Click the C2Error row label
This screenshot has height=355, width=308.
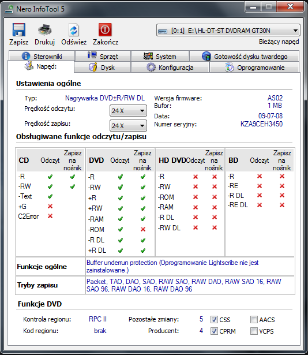point(28,216)
